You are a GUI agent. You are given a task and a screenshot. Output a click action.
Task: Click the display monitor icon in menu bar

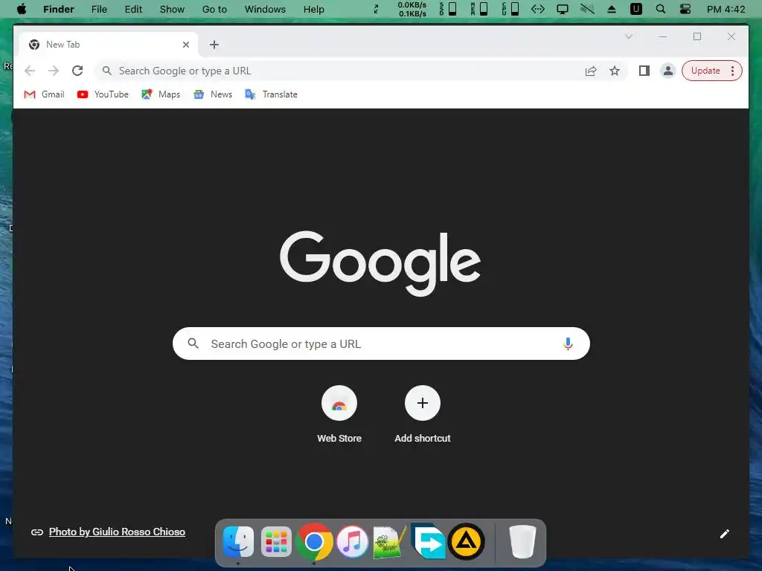pyautogui.click(x=563, y=9)
